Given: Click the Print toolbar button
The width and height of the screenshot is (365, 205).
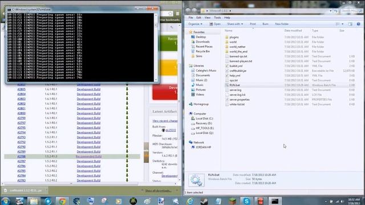Looking at the screenshot, I should click(253, 24).
